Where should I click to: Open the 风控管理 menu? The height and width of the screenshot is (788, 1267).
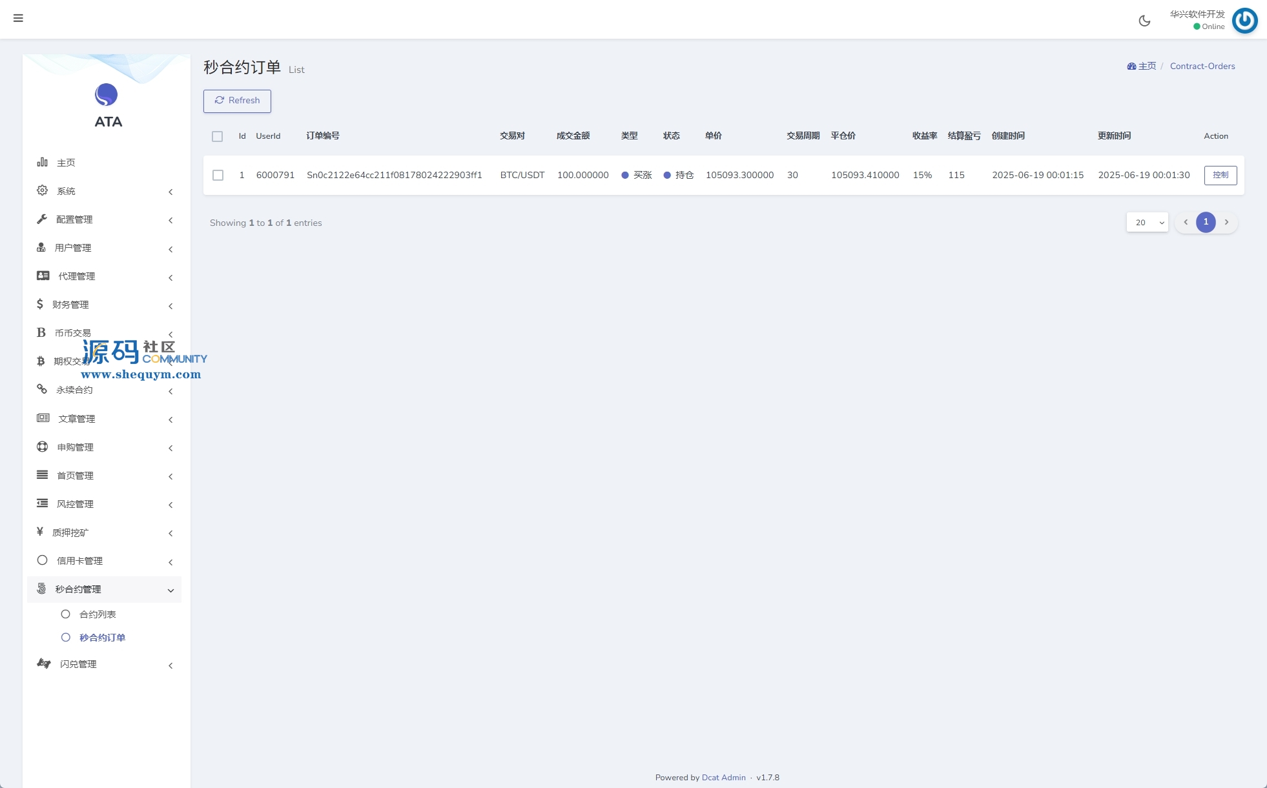[75, 504]
